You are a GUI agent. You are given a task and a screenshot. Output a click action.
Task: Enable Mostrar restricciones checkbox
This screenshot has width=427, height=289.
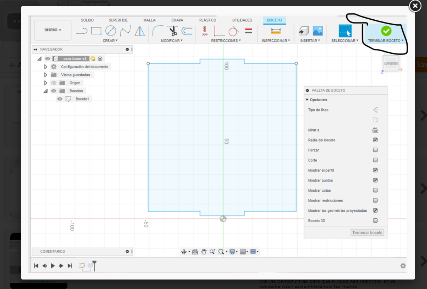pyautogui.click(x=375, y=200)
